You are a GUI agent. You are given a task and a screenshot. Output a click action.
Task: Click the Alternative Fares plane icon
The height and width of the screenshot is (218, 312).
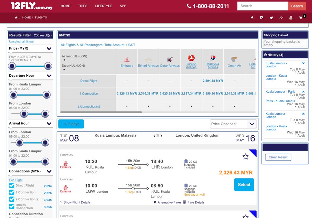click(x=155, y=202)
